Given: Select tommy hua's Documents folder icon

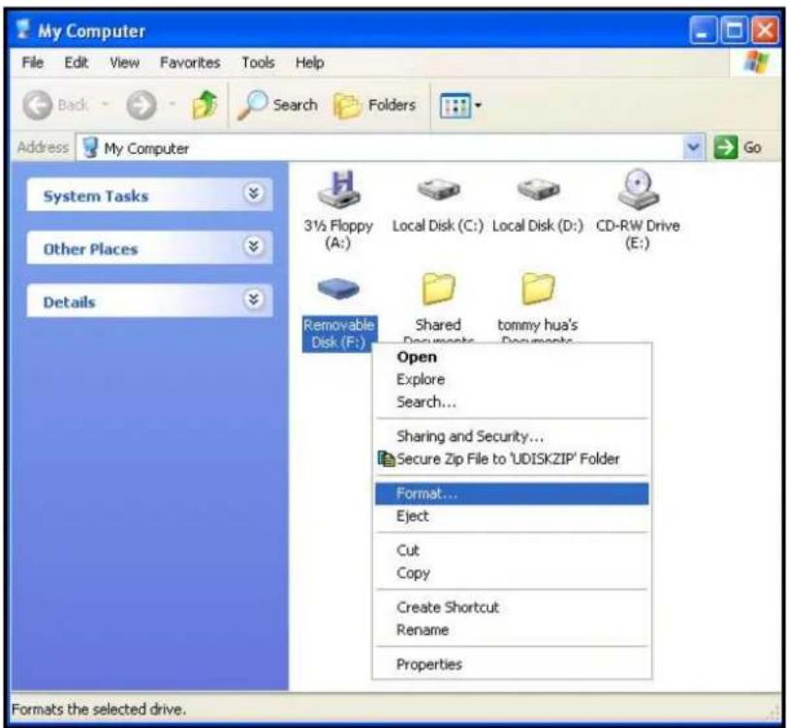Looking at the screenshot, I should pyautogui.click(x=538, y=289).
